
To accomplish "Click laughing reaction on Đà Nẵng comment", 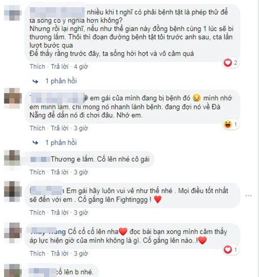I will 231,124.
